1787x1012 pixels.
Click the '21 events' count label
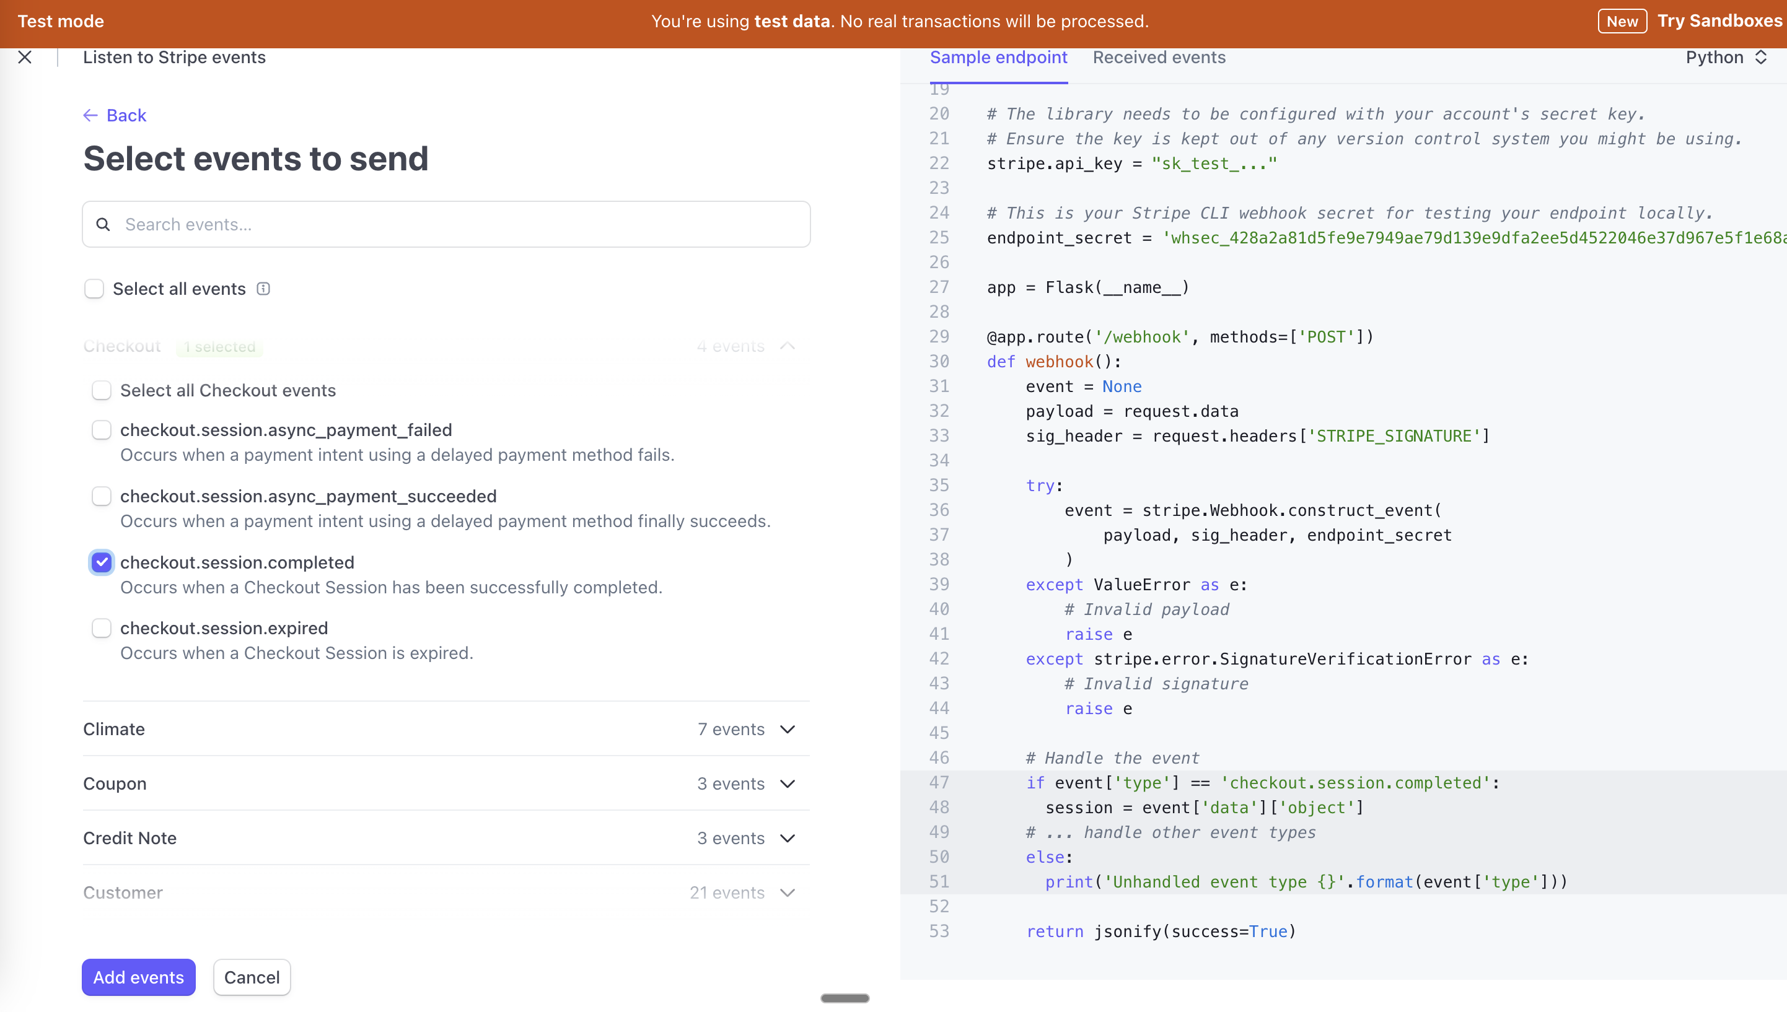click(727, 892)
